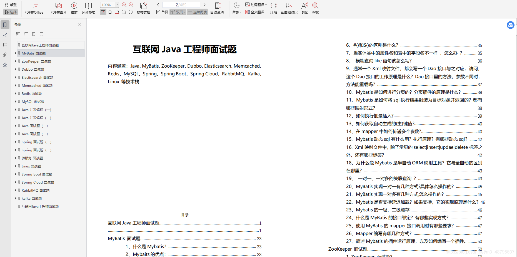
Task: Click the fit width icon
Action: 117,12
